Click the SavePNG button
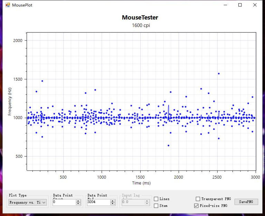Screen dimensions: 265x216 [246, 202]
